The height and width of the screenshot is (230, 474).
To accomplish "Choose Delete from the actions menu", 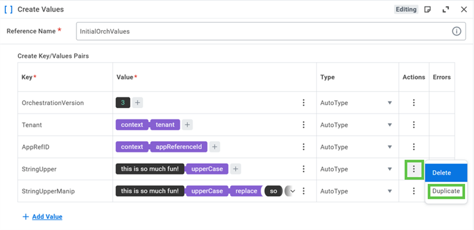I will (446, 173).
